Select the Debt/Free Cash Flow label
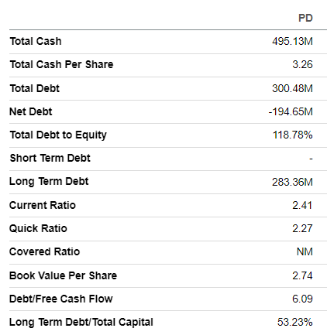 [x=61, y=299]
